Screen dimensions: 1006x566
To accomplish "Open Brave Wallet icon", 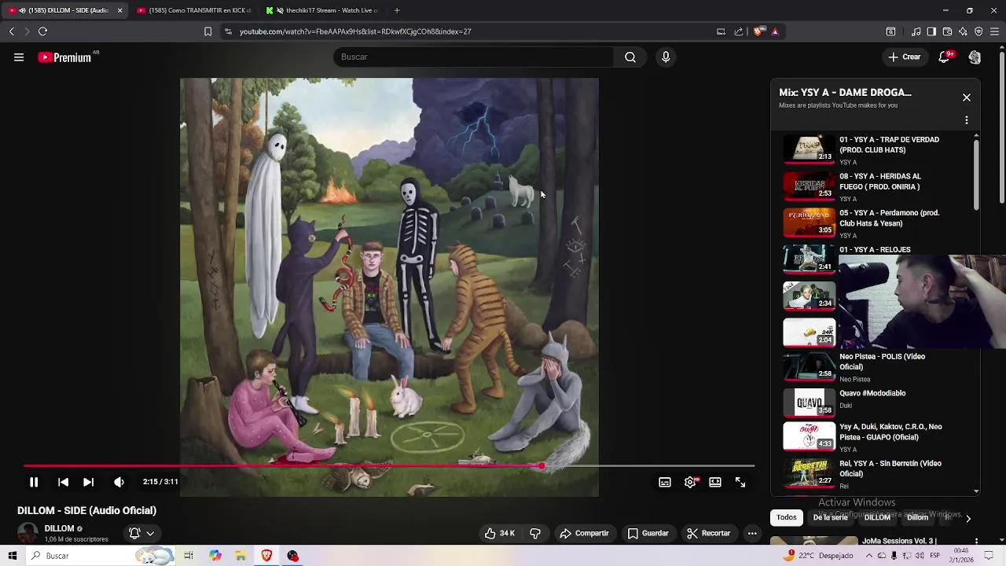I will pos(947,31).
